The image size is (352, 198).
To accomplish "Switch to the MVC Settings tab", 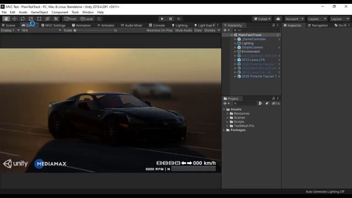I will coord(53,25).
